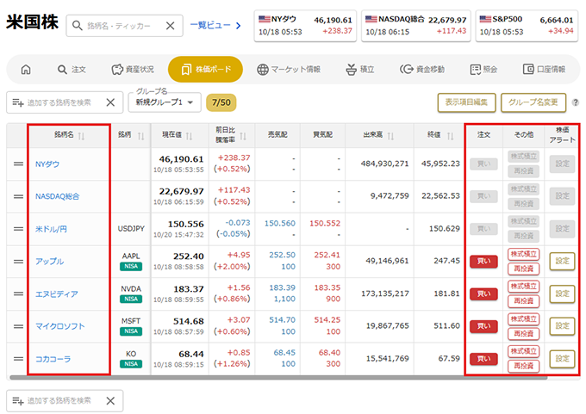Sort by the 終値 column arrows
This screenshot has width=586, height=414.
coord(451,136)
